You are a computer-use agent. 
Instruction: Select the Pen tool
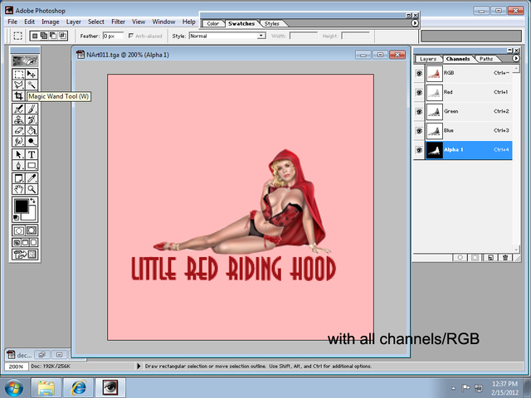[x=18, y=165]
